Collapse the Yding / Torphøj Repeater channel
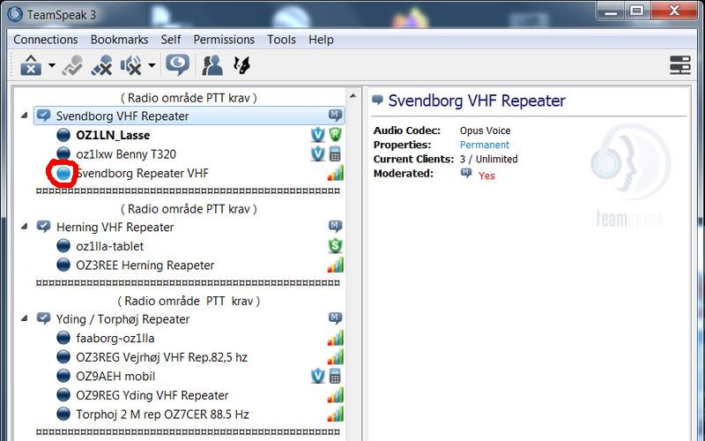Screen dimensions: 705x441 [25, 318]
